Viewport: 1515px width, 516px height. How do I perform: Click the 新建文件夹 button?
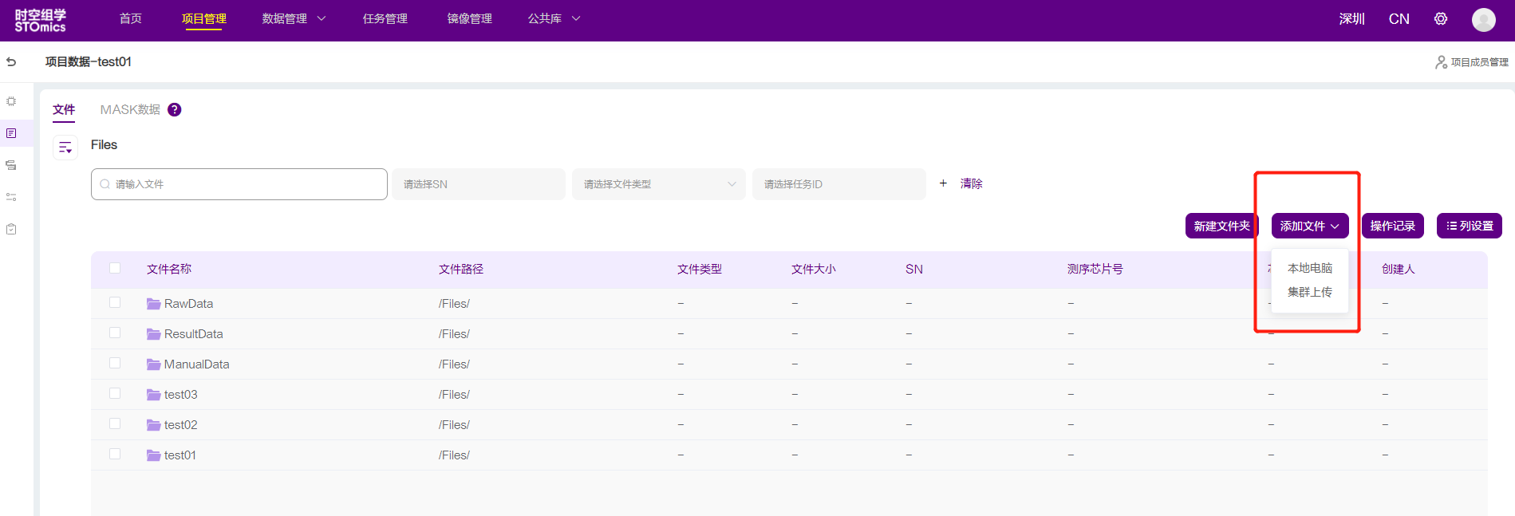pos(1221,226)
